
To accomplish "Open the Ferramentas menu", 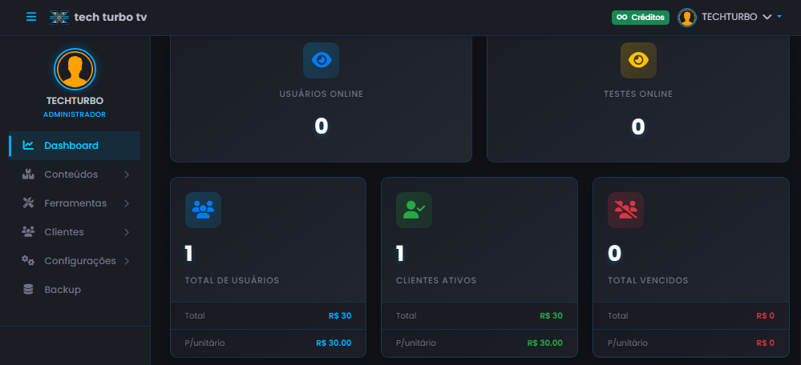I will (x=75, y=203).
